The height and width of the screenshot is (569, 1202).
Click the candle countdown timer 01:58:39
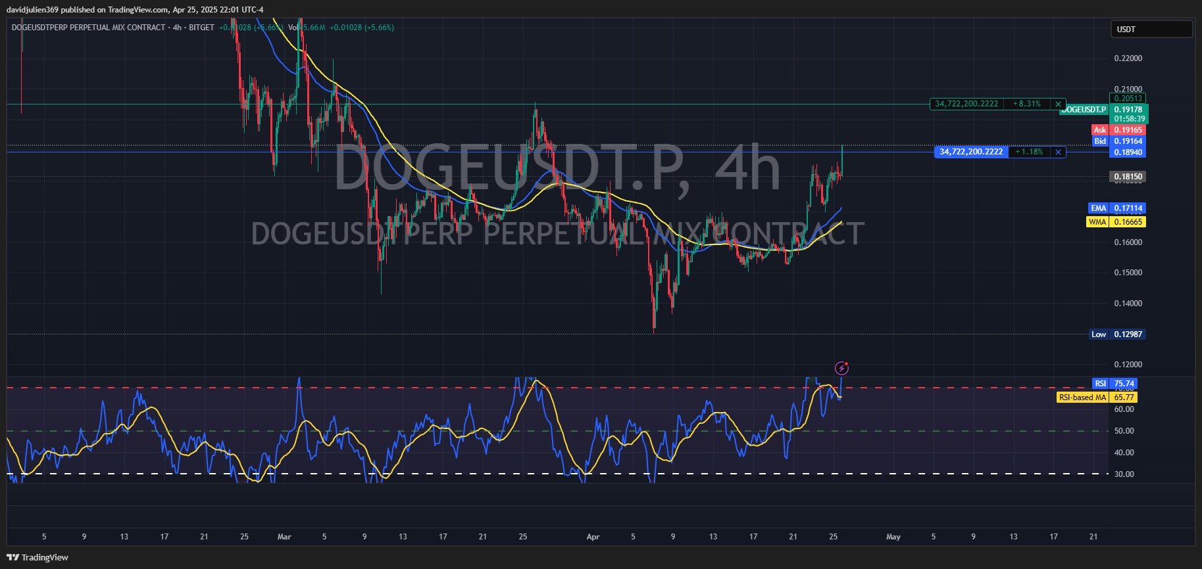1129,119
